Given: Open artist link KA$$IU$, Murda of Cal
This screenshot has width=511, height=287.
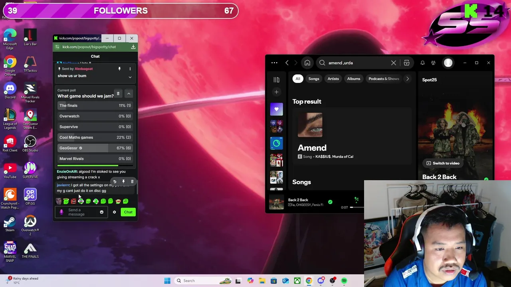Looking at the screenshot, I should [x=334, y=157].
